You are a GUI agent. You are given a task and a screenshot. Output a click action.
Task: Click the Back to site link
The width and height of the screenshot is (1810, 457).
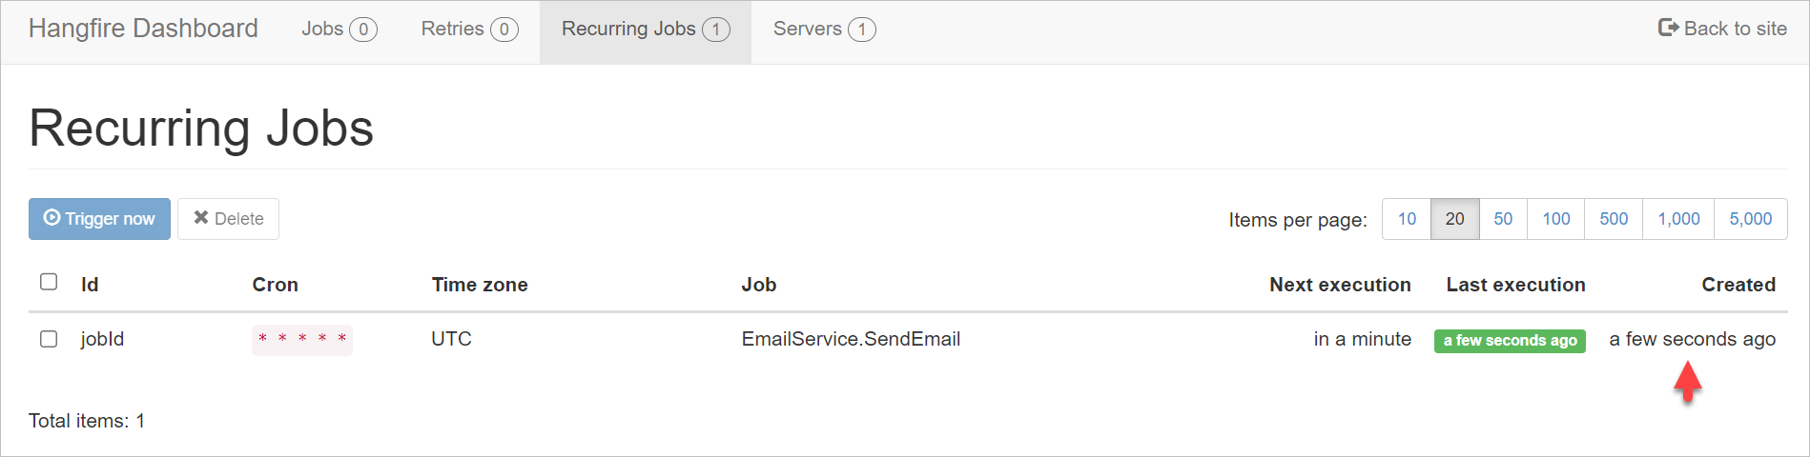click(1722, 29)
